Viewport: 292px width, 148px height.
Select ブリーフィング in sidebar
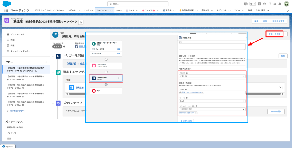(17, 34)
